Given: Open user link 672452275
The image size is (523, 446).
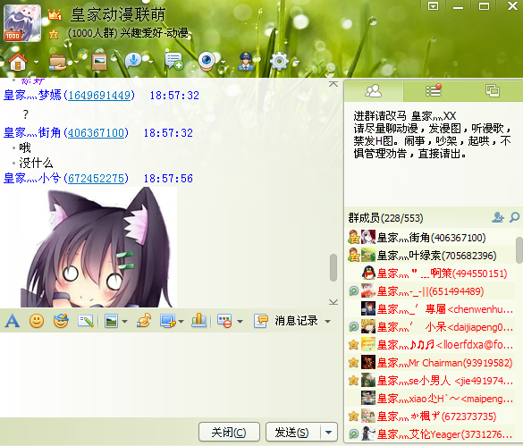Looking at the screenshot, I should [x=96, y=179].
